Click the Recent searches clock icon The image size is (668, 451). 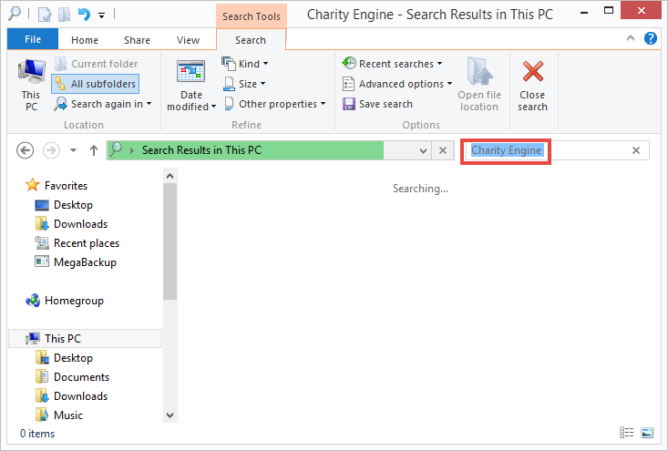[349, 63]
